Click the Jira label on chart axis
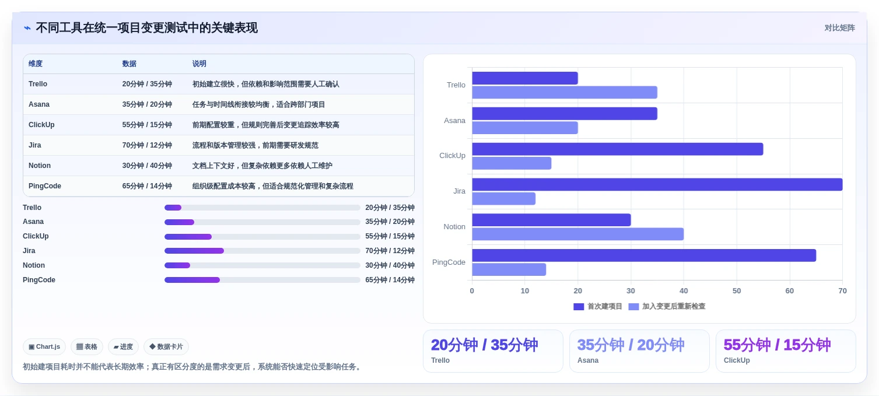The image size is (879, 396). coord(459,191)
